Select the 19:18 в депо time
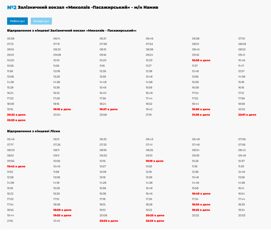Screen dimensions: 271x231 (x=62, y=109)
